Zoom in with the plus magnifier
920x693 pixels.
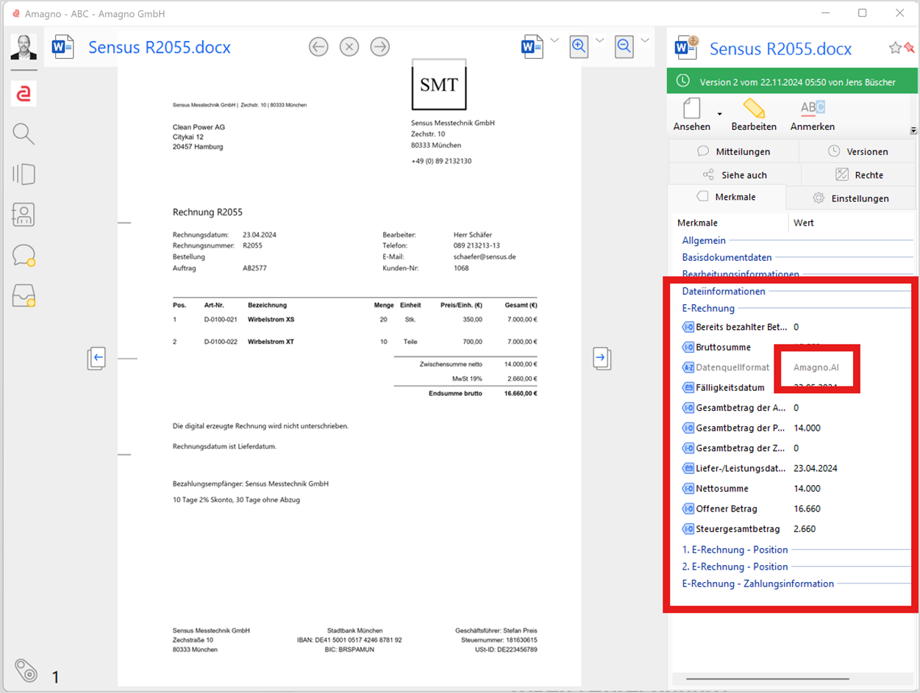[x=579, y=47]
